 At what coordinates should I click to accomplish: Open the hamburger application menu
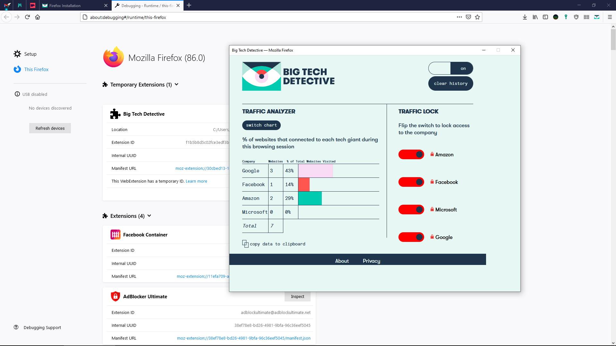[x=610, y=17]
